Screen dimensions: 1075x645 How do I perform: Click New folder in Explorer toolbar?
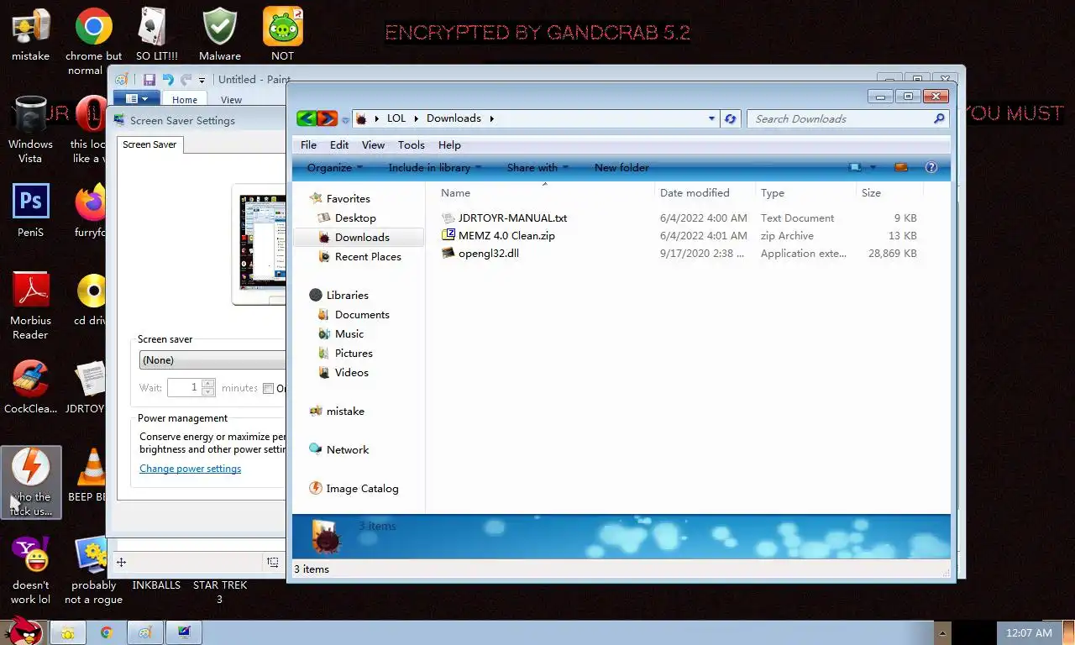621,167
